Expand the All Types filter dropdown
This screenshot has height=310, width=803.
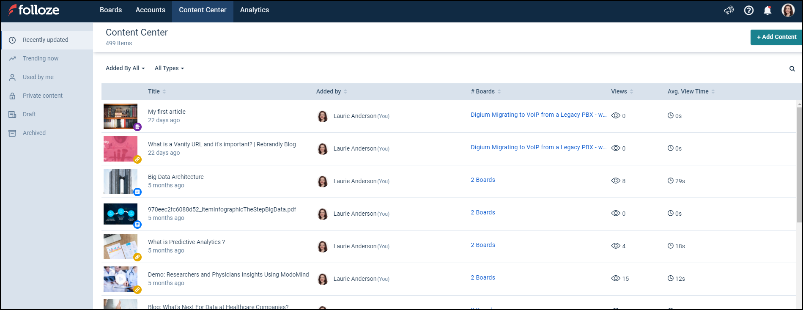[169, 68]
